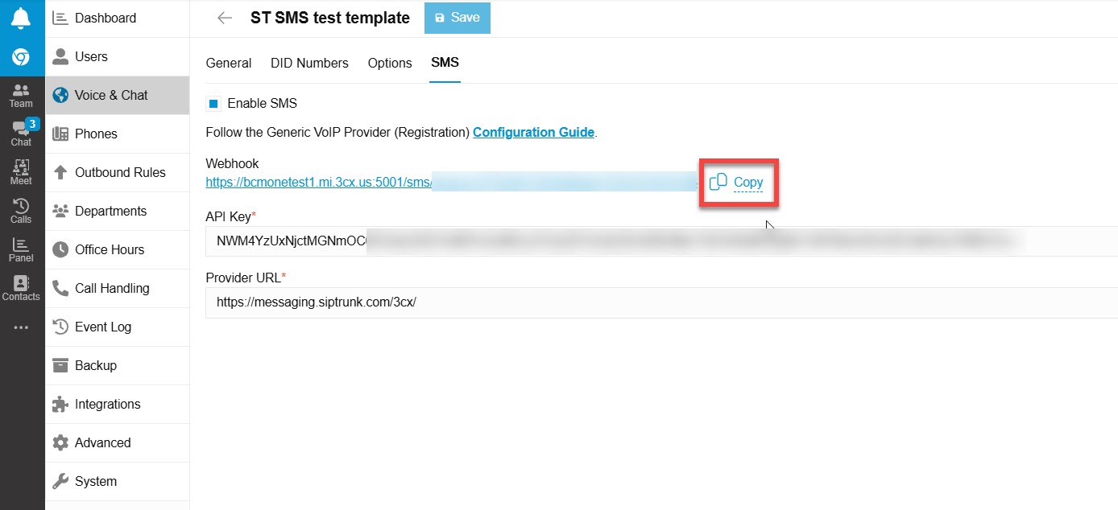The image size is (1118, 510).
Task: Open the Configuration Guide link
Action: point(533,132)
